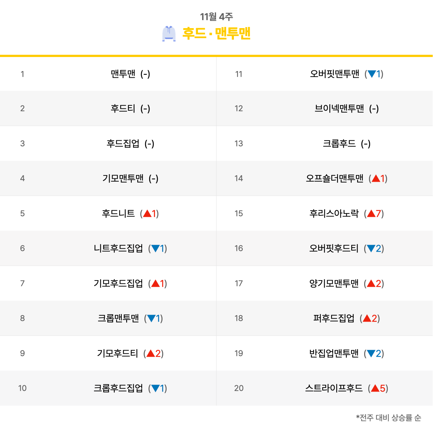Click the red up arrow next to 후드니트
The height and width of the screenshot is (433, 433).
click(147, 214)
